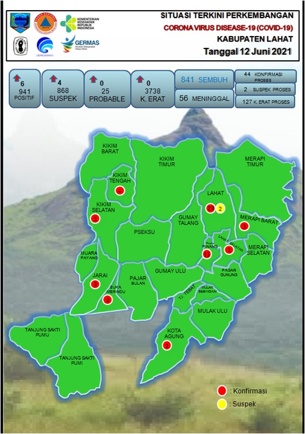
Task: Select the 841 SEMBUH box
Action: [204, 79]
